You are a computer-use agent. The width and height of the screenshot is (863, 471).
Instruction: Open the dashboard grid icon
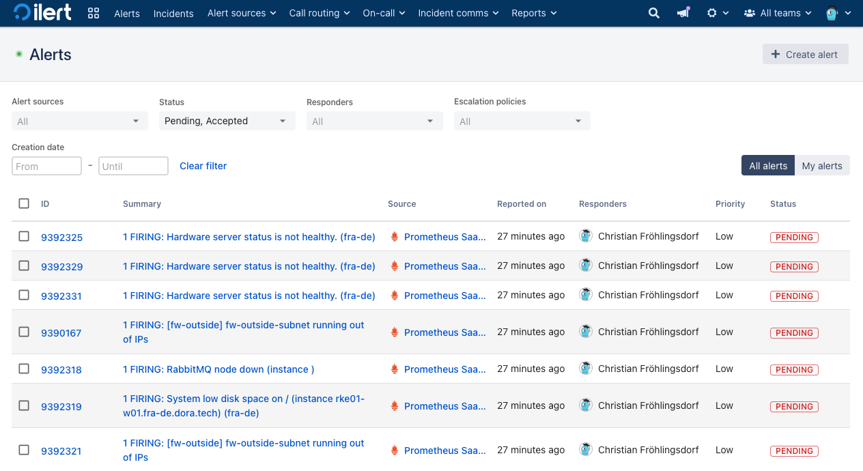94,13
